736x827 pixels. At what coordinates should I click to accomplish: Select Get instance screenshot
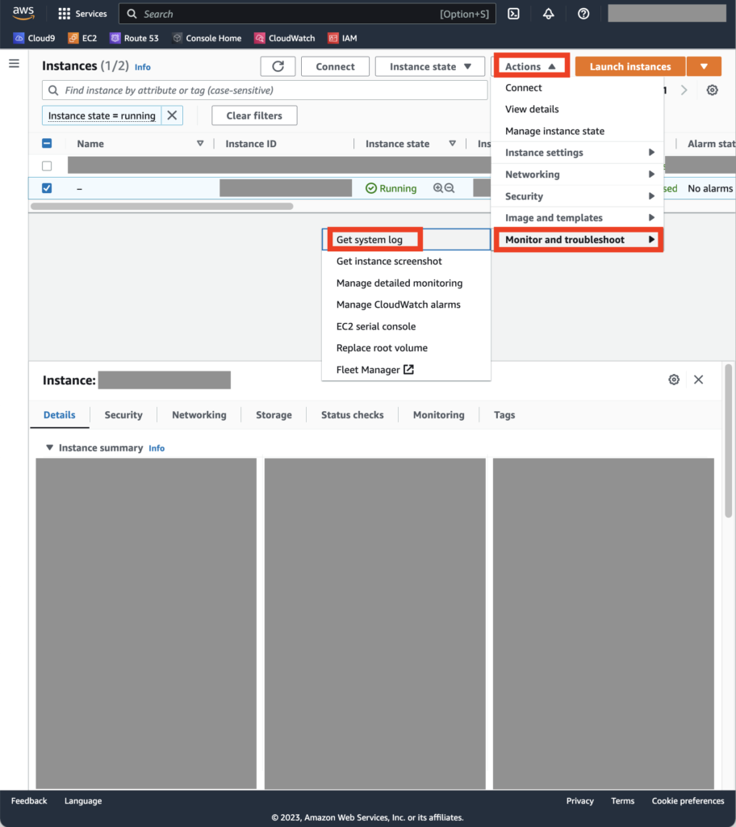point(406,261)
